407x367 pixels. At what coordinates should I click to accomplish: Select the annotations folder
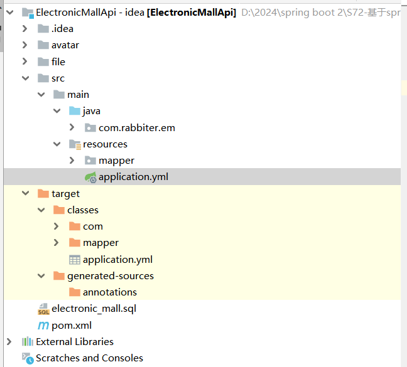(109, 292)
